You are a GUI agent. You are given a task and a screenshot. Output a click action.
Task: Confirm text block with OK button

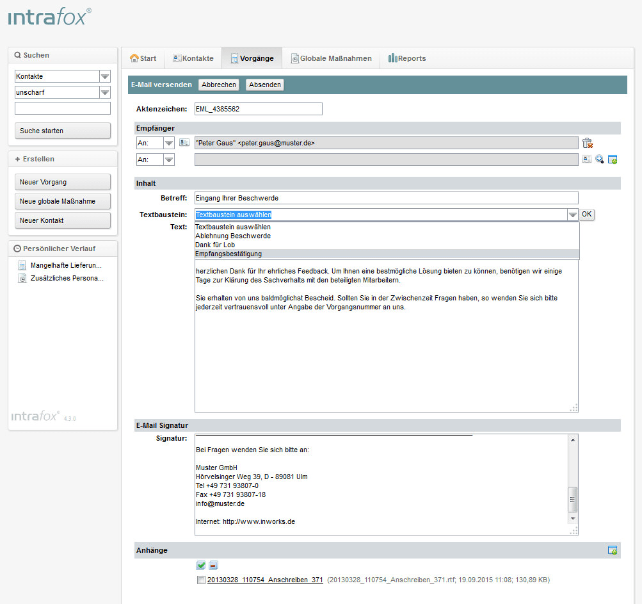[x=586, y=215]
